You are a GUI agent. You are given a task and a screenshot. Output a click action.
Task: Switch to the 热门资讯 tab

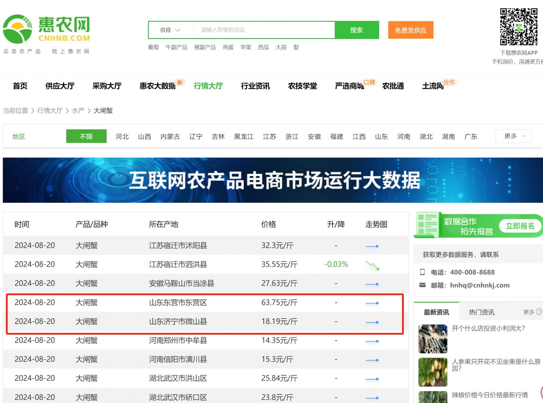[x=482, y=312]
